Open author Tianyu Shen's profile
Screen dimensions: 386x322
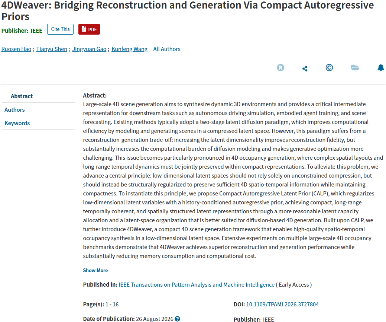click(x=52, y=49)
